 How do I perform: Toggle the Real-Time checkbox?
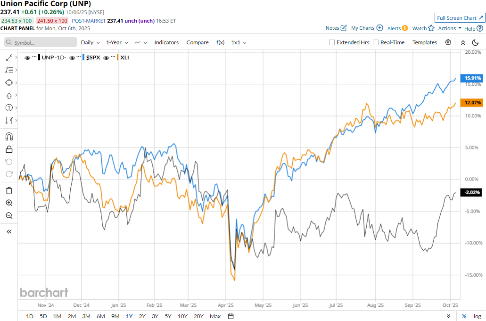376,42
